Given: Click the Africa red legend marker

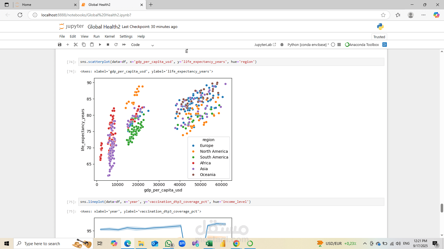Looking at the screenshot, I should tap(193, 163).
